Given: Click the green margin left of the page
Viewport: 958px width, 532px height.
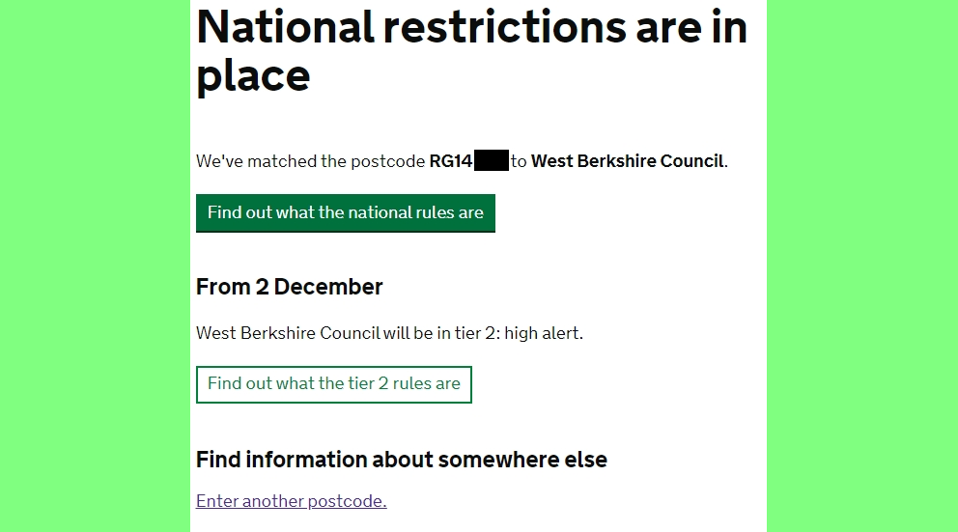Looking at the screenshot, I should [x=95, y=266].
